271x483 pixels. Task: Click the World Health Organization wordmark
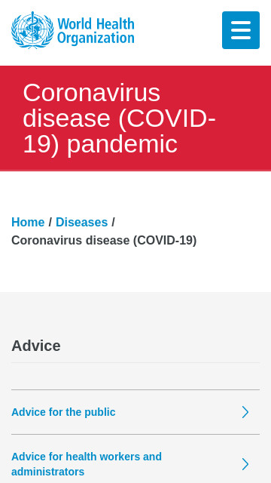click(x=96, y=31)
